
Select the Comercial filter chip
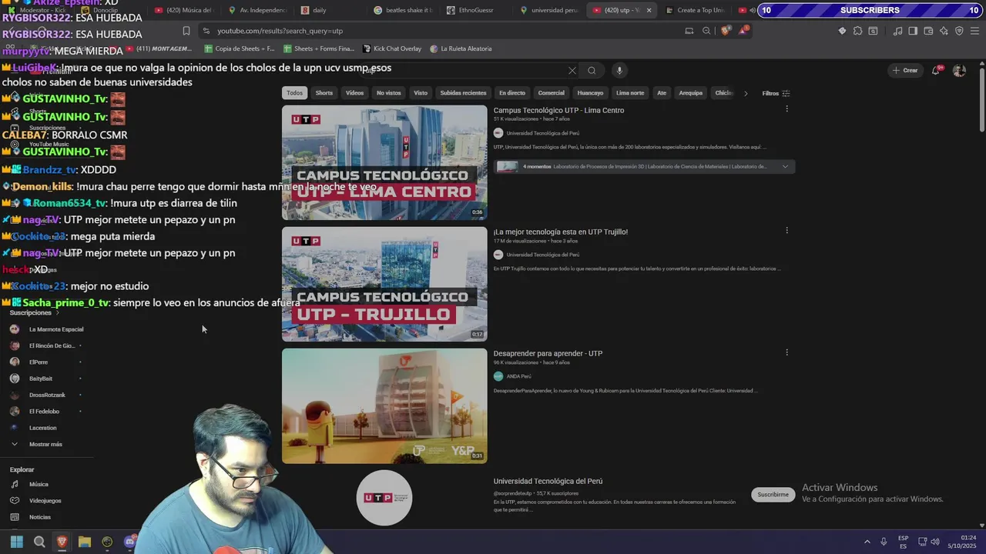click(x=552, y=93)
